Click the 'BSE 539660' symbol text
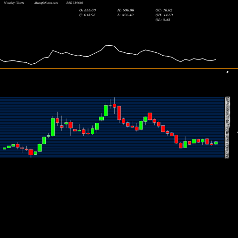238x238 pixels. pos(75,3)
